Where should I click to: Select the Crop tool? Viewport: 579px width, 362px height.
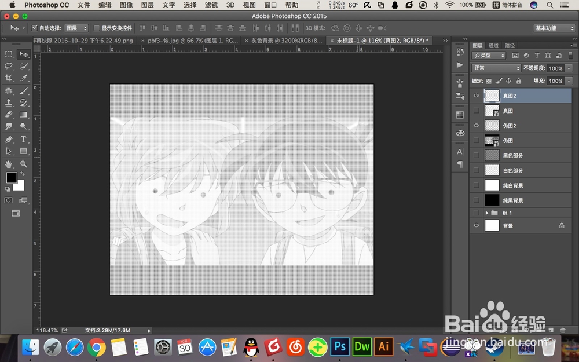9,78
